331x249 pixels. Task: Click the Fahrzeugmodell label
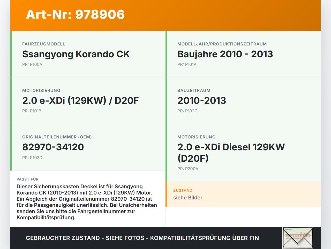[x=43, y=44]
